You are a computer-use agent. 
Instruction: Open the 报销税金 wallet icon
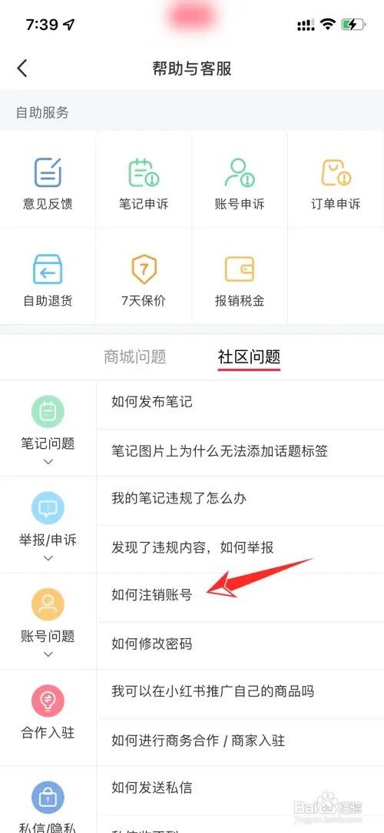pos(240,269)
